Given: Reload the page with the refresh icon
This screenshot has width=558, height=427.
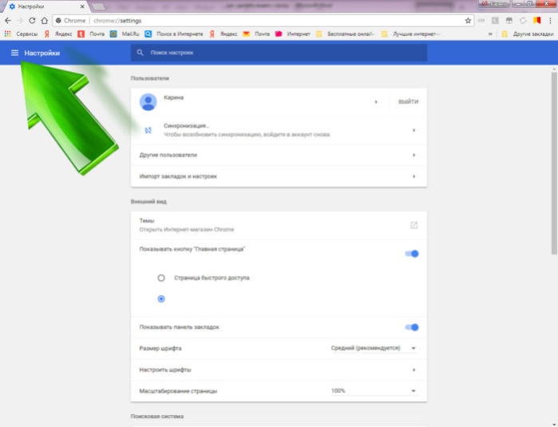Looking at the screenshot, I should click(32, 21).
